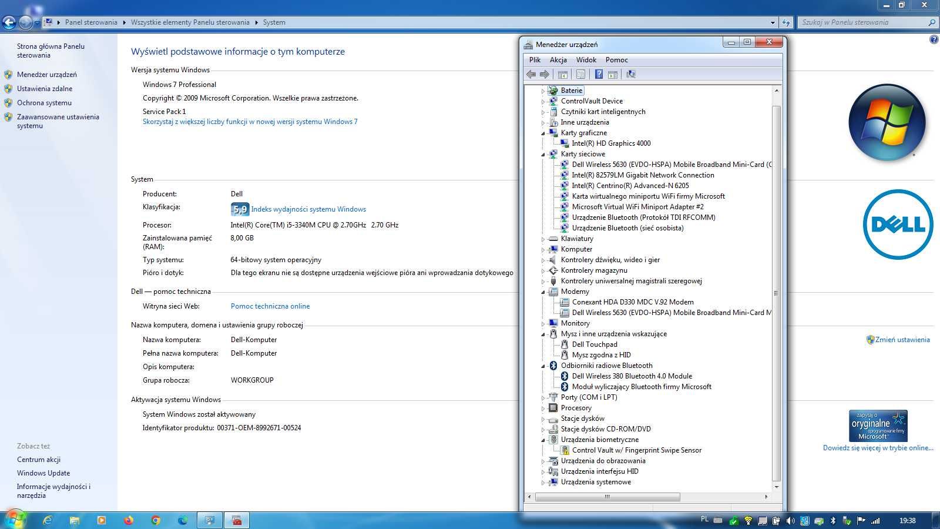Click the Action Center flag tray icon
Viewport: 940px width, 529px height.
(x=861, y=521)
